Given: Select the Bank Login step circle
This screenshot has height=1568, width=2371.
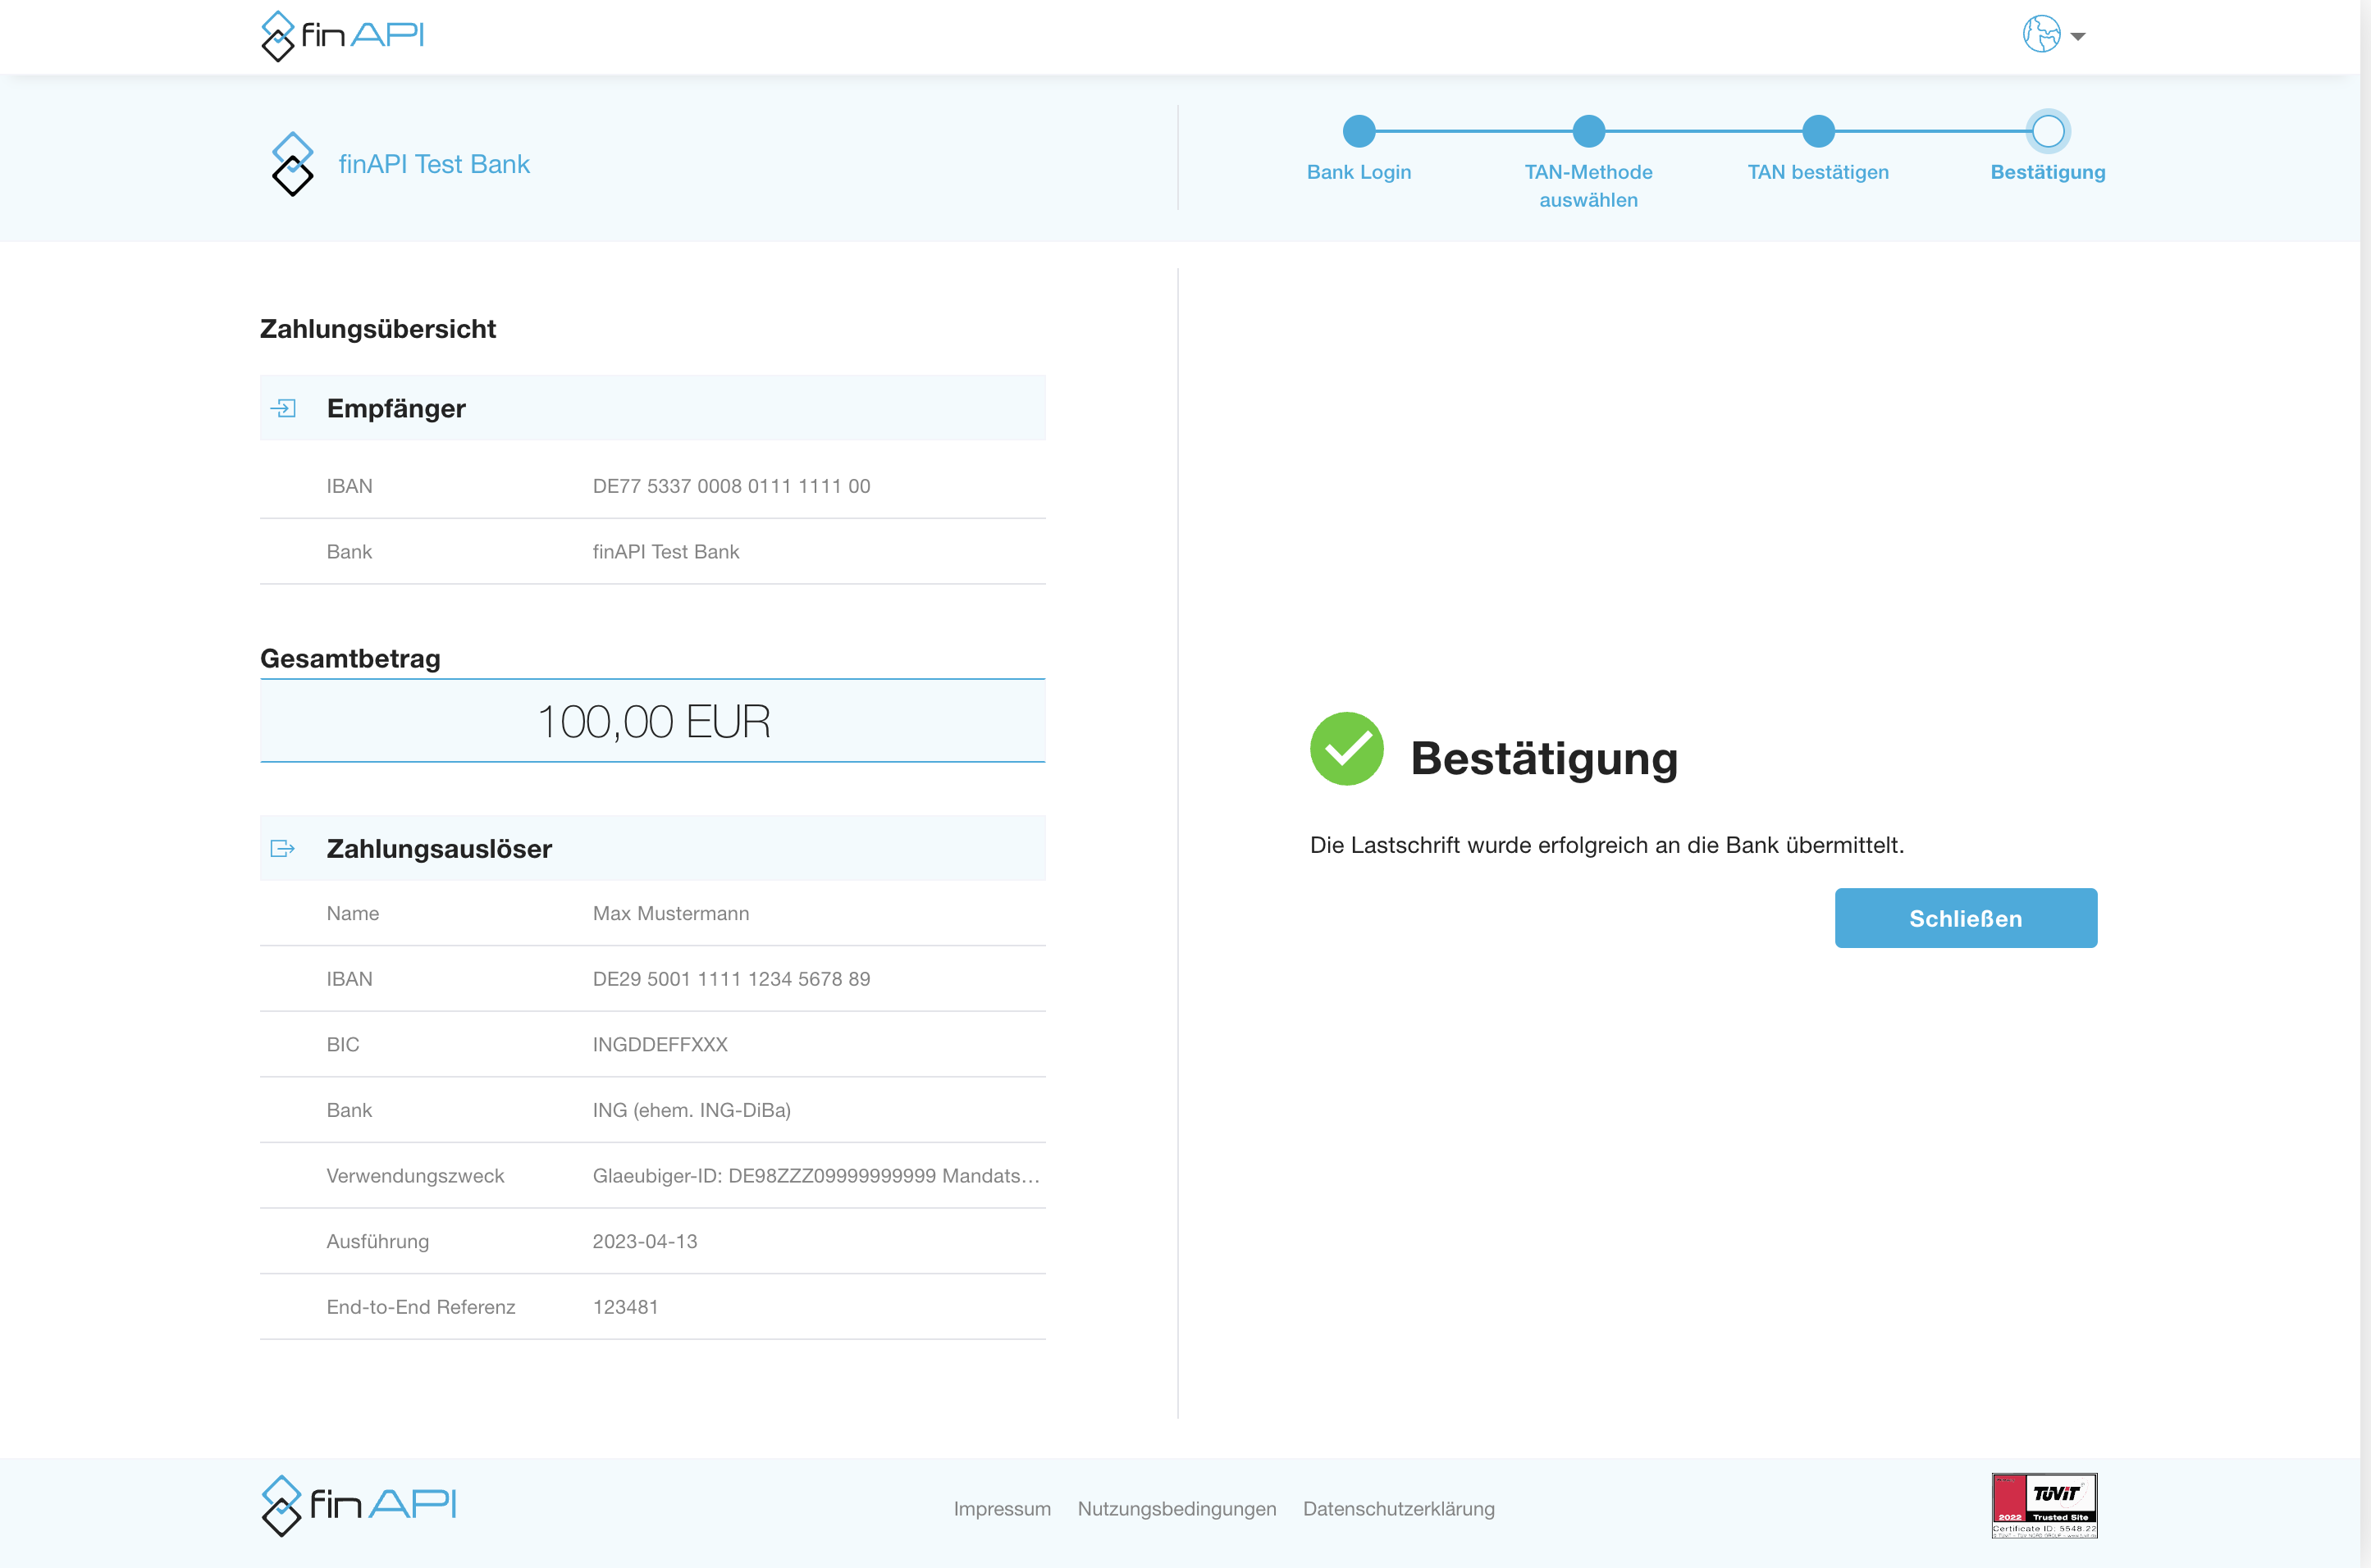Looking at the screenshot, I should tap(1359, 131).
